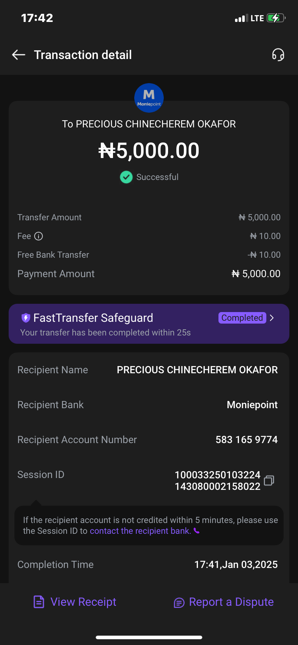Tap the Transaction detail title

coord(83,55)
